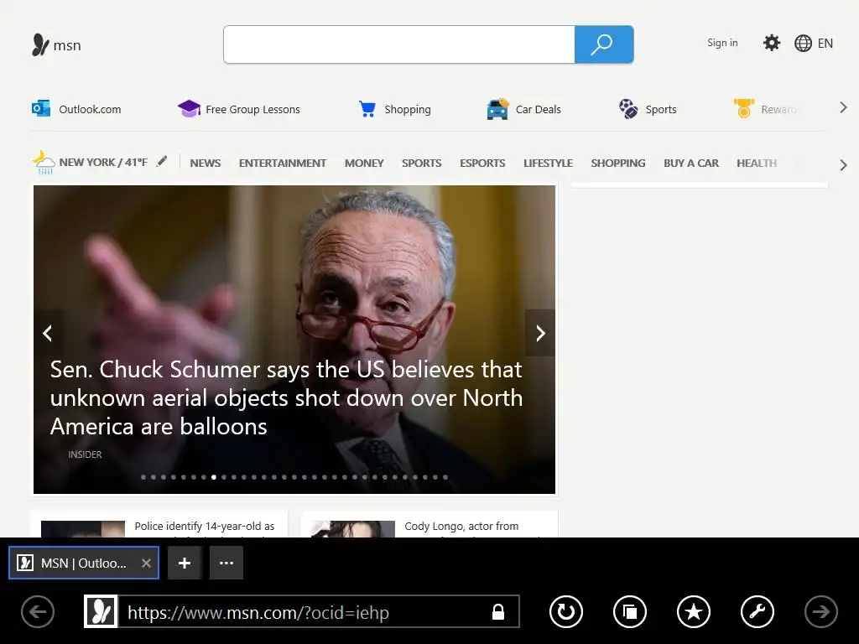Click the Sign in link
Image resolution: width=859 pixels, height=644 pixels.
tap(722, 43)
